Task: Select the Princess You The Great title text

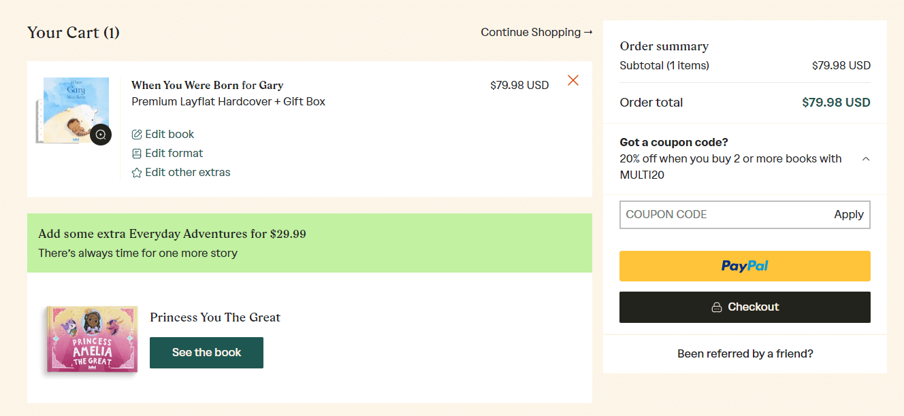Action: [215, 317]
